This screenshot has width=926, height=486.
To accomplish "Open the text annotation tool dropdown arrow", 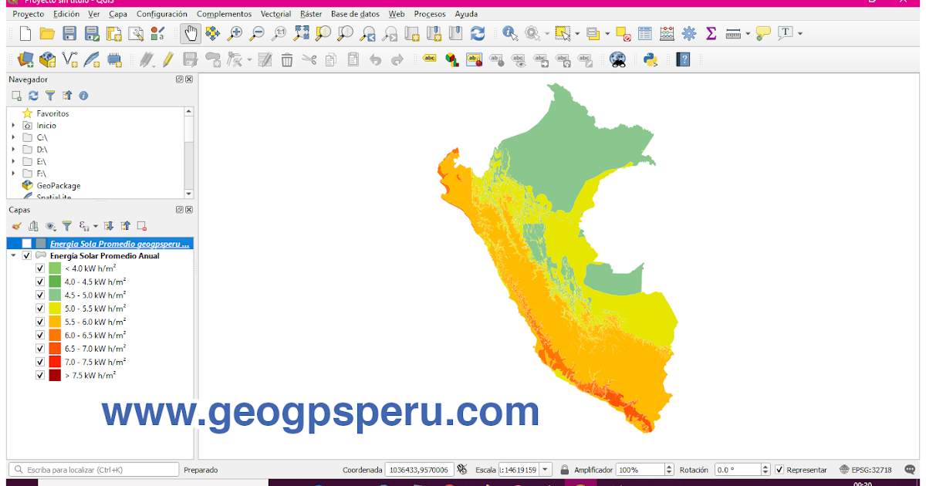I will [800, 34].
